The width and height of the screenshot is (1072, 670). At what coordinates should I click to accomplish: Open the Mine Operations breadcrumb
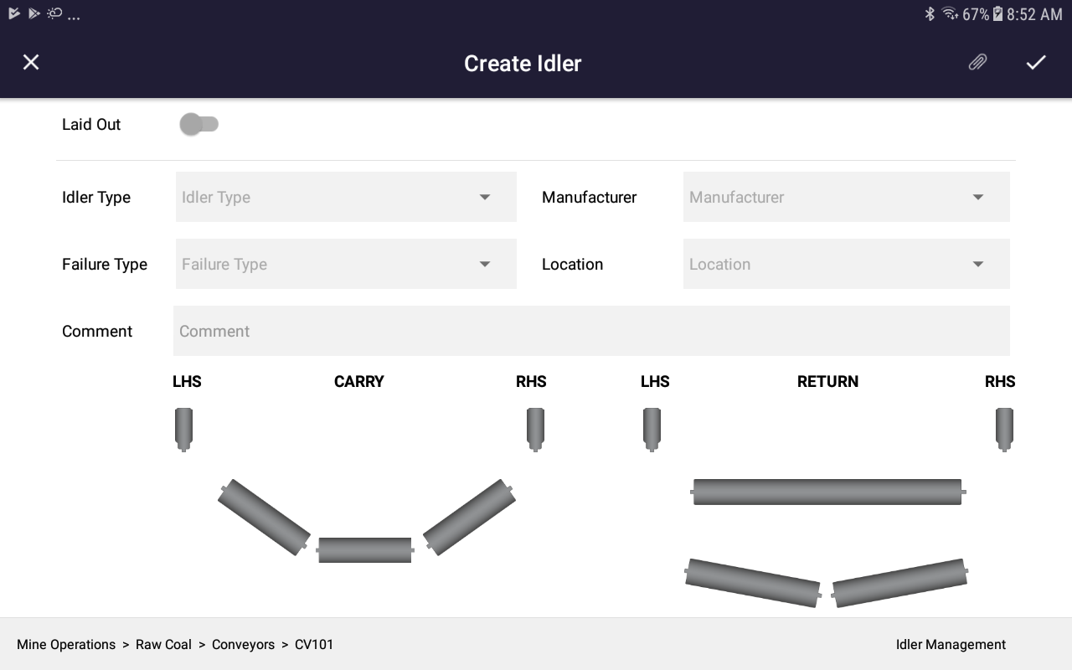tap(66, 644)
